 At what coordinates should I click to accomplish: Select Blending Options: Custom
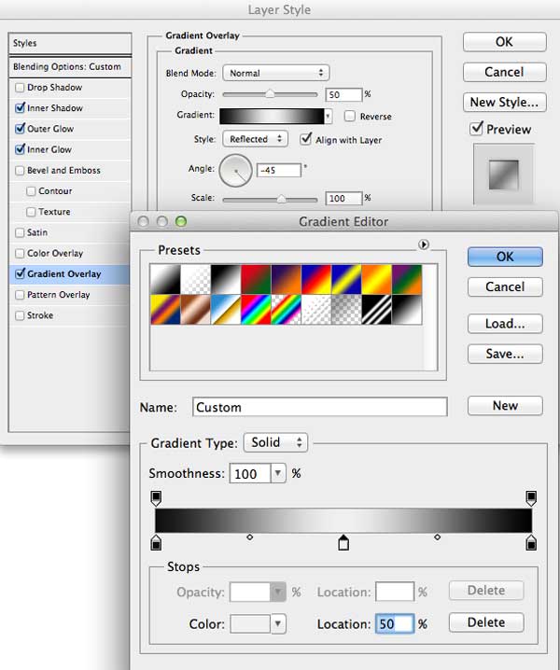70,66
